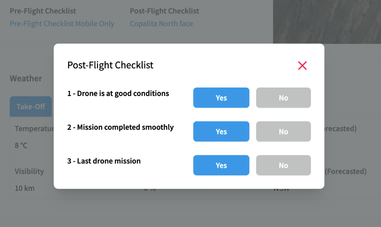Screen dimensions: 381x227
Task: Click the Visibility label in weather panel
Action: (29, 171)
